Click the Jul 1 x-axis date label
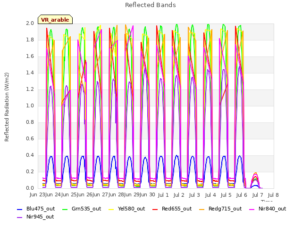The height and width of the screenshot is (226, 302). 163,195
